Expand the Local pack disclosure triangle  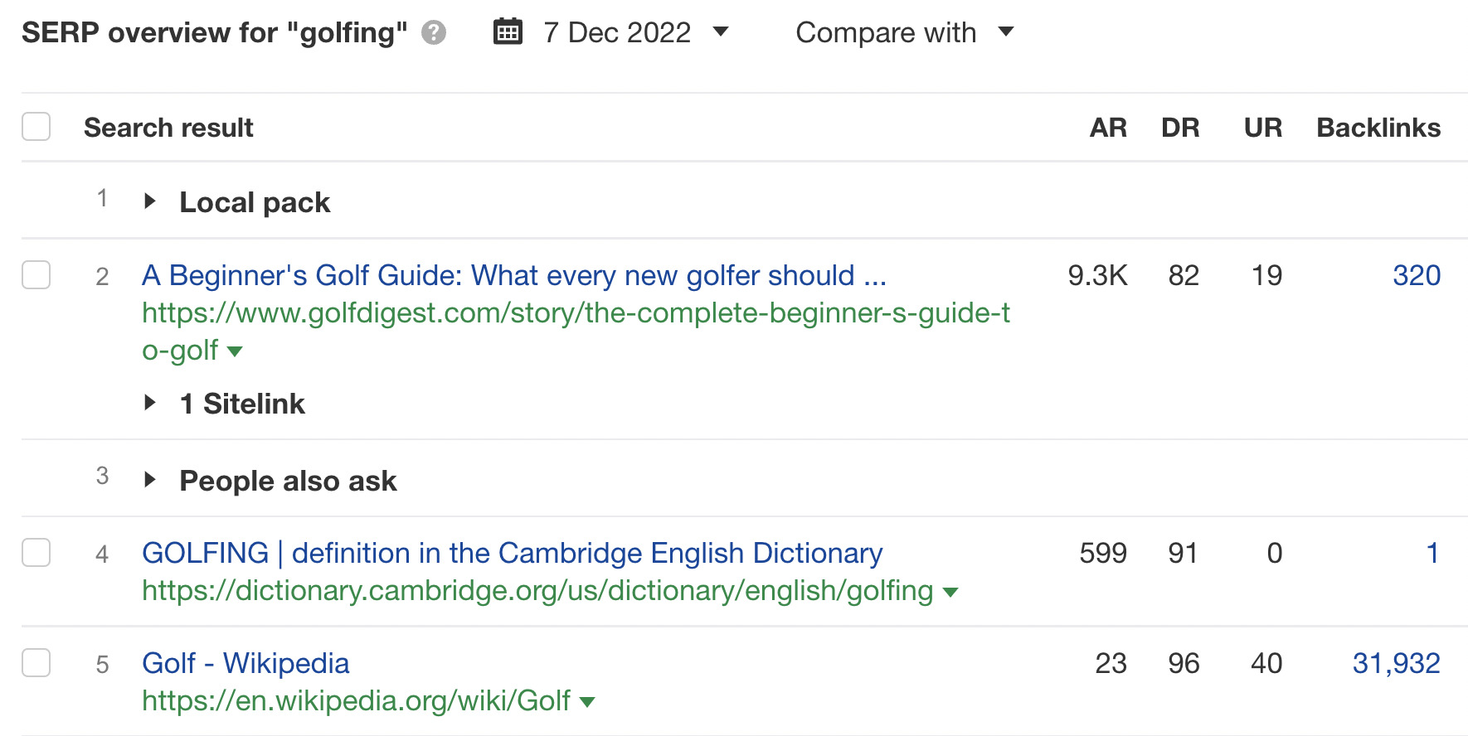[151, 201]
